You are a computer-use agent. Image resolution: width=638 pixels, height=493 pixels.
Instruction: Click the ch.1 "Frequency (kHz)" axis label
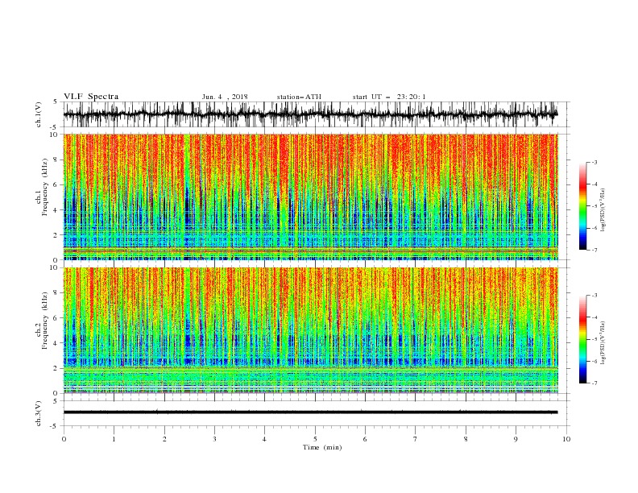[x=45, y=187]
